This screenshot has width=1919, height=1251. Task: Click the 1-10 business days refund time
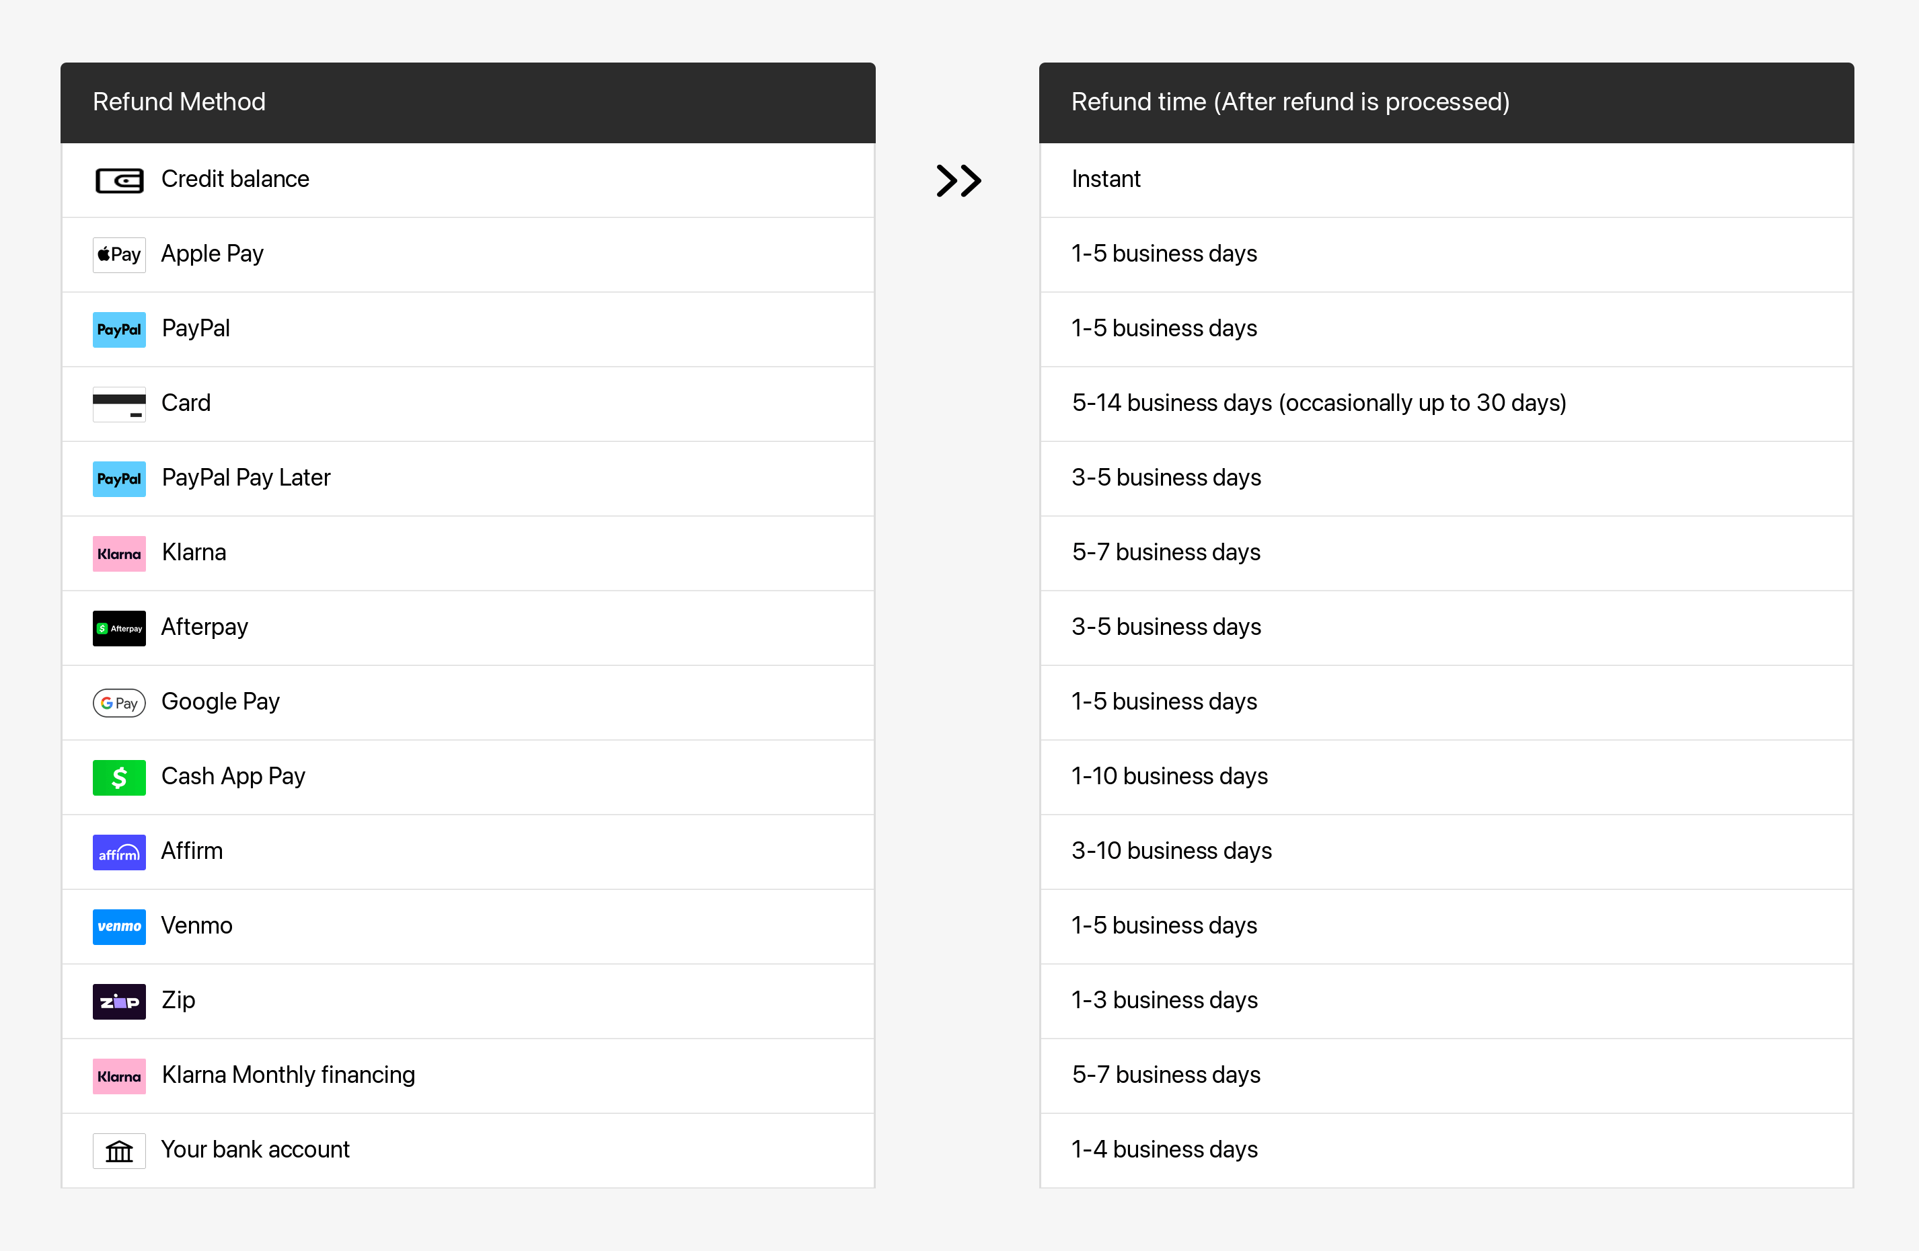1169,776
